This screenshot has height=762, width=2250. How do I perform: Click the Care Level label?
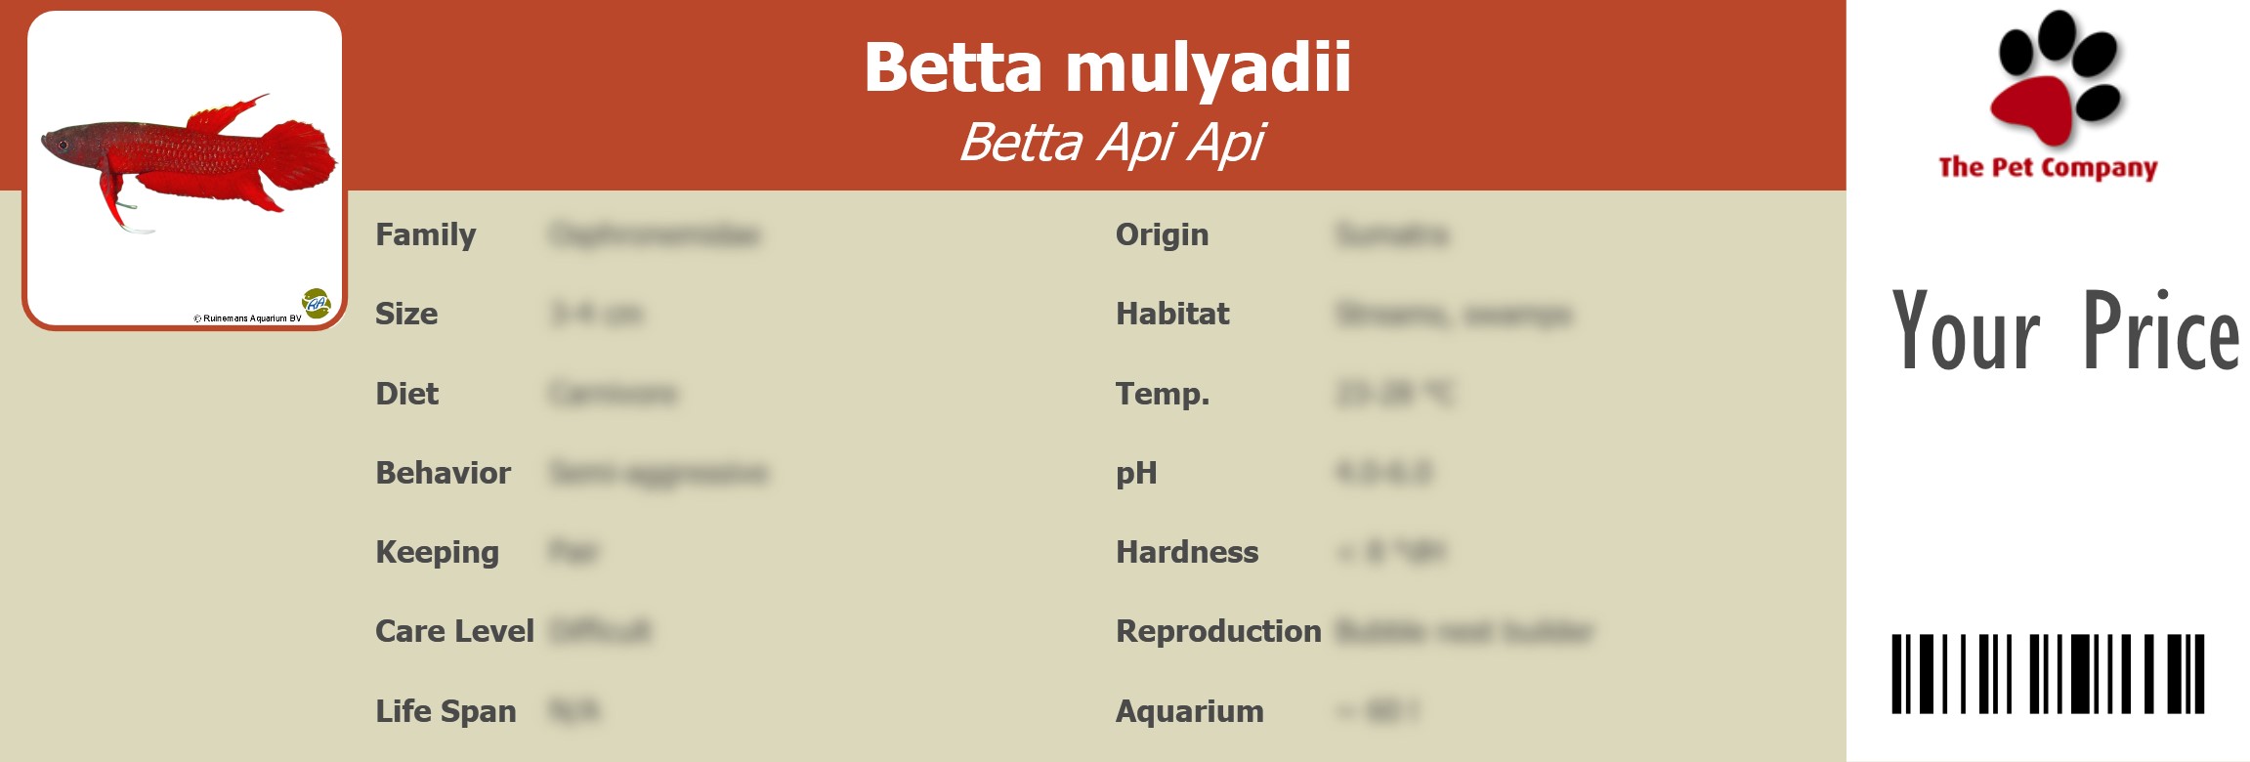pos(454,631)
